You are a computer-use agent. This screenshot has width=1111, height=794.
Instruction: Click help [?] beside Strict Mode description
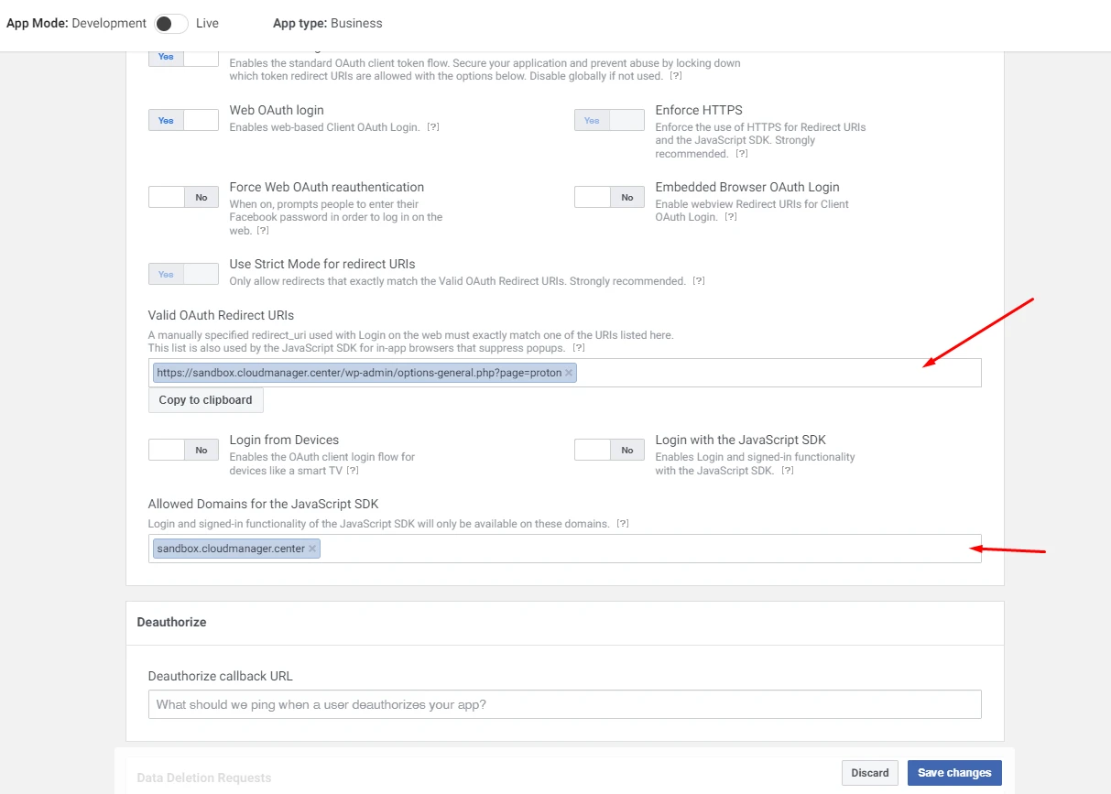click(x=699, y=281)
